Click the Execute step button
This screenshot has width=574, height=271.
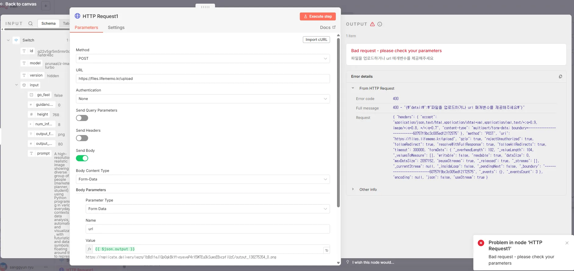[318, 16]
